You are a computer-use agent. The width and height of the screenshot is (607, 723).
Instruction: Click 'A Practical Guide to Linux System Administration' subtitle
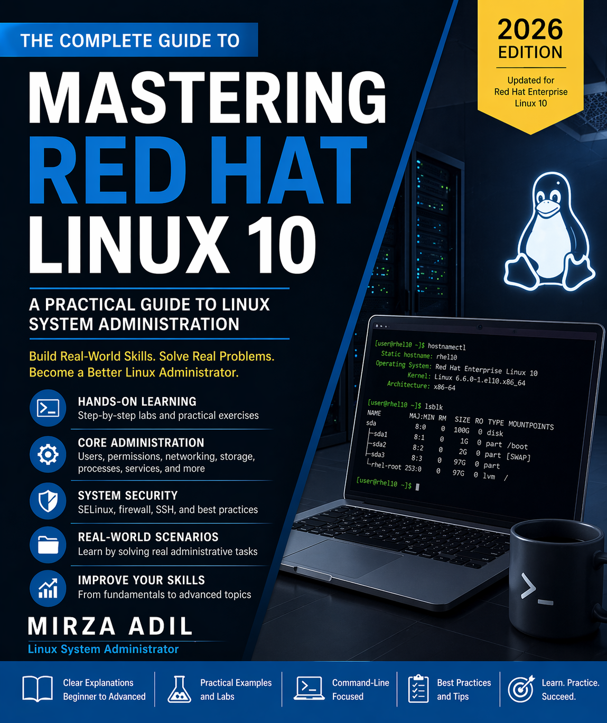click(x=149, y=314)
